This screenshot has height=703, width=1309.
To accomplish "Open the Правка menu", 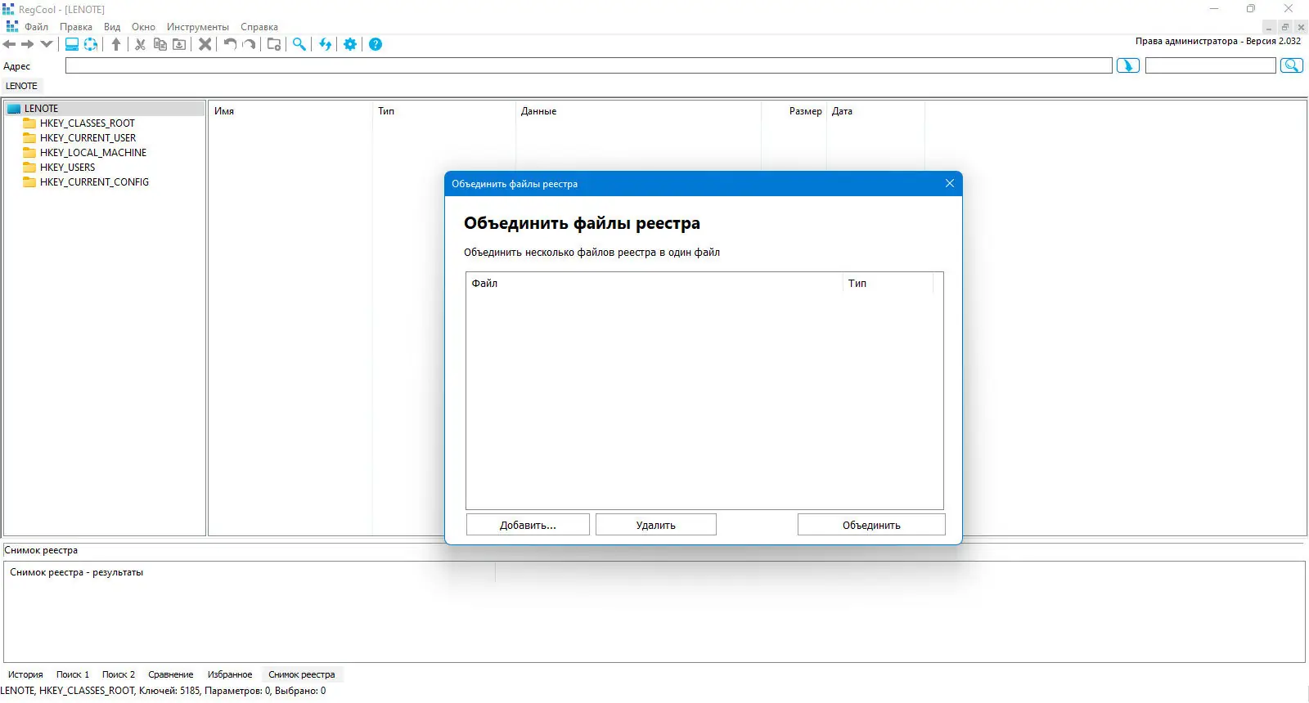I will click(76, 27).
